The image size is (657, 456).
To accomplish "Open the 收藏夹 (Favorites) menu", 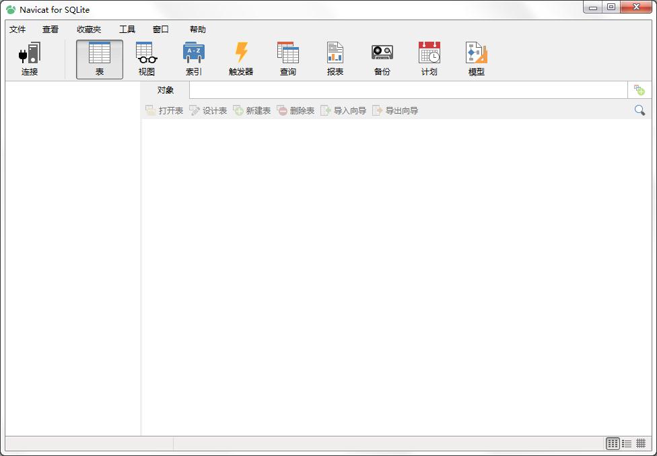I will click(x=89, y=30).
